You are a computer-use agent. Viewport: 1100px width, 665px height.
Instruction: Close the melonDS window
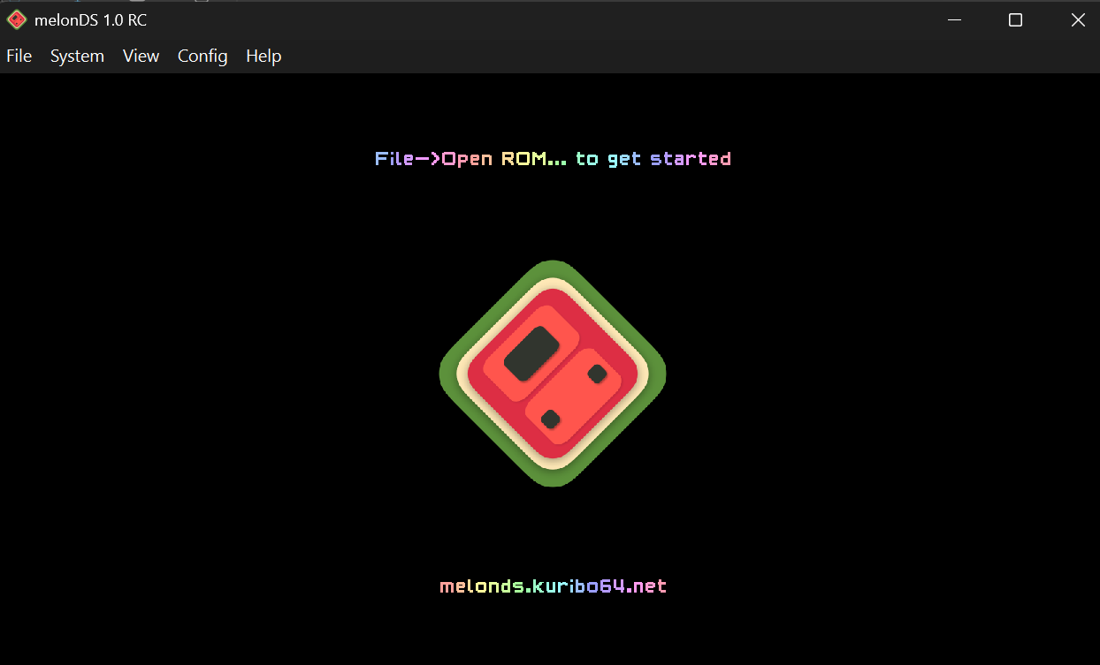[x=1078, y=20]
